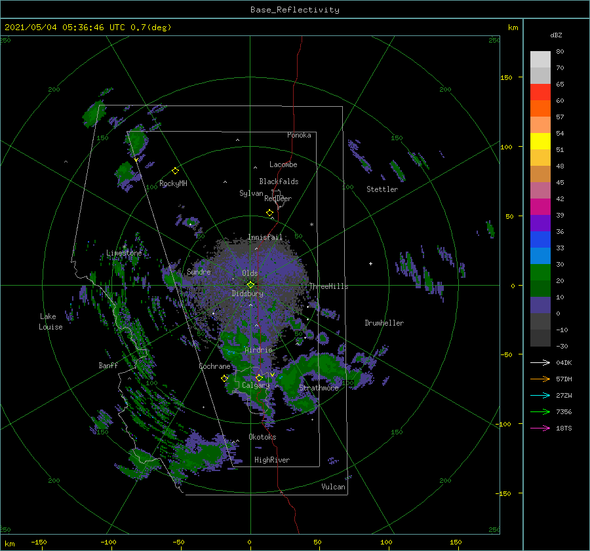Click the Cochrane city label
This screenshot has height=551, width=590.
pos(214,366)
